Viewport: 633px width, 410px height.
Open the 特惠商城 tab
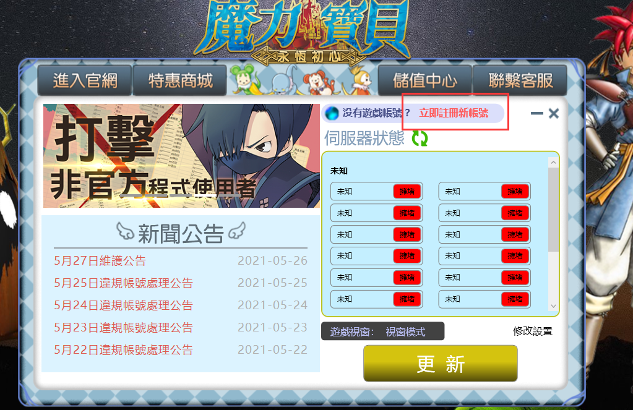[180, 80]
